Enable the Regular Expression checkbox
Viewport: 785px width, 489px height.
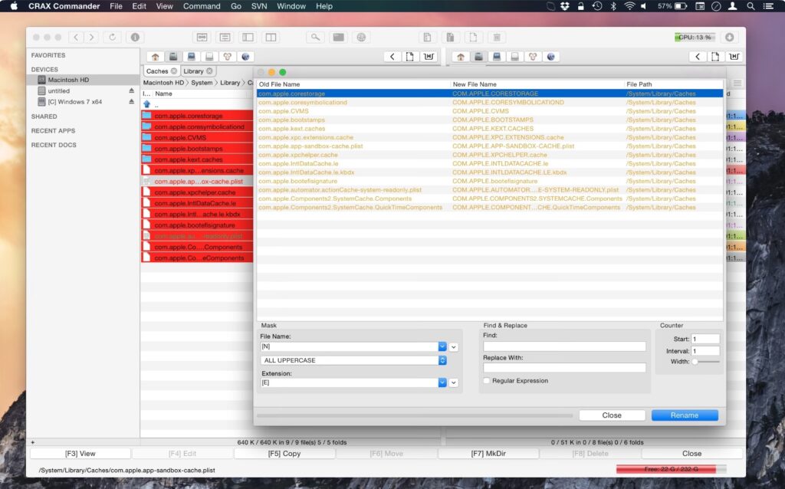(487, 380)
